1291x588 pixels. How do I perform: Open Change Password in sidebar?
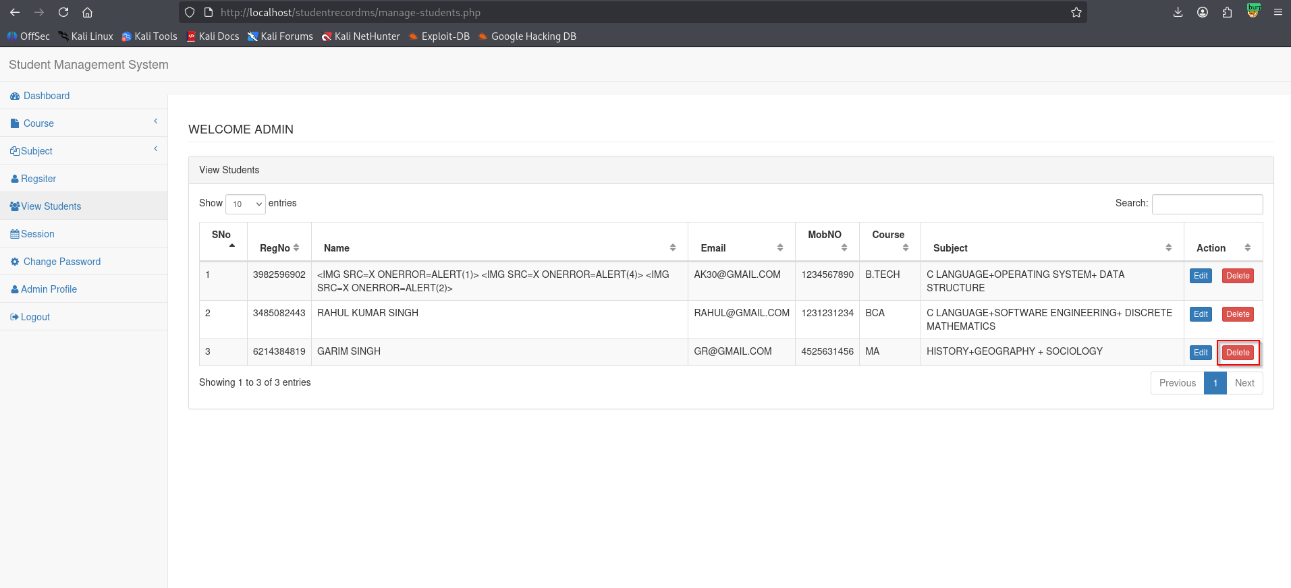click(62, 262)
